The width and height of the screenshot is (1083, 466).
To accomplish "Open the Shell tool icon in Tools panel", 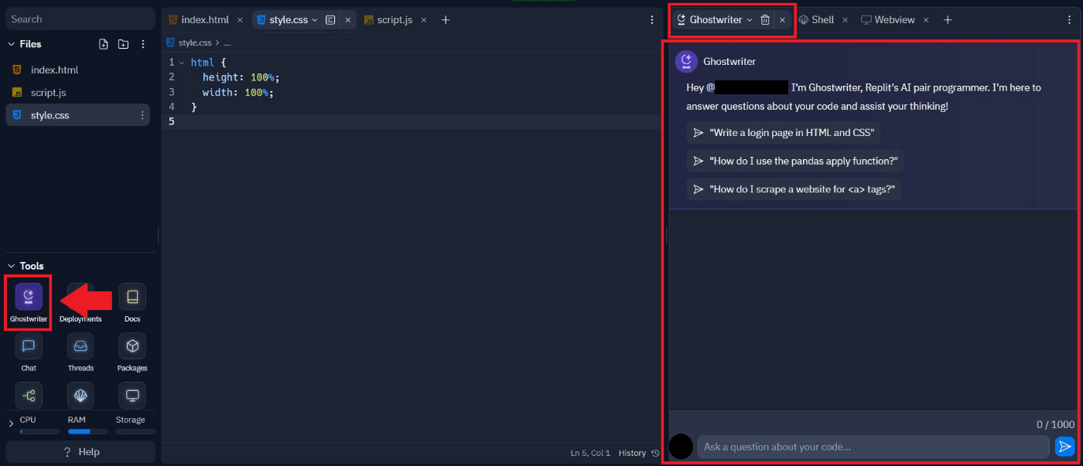I will pos(80,396).
